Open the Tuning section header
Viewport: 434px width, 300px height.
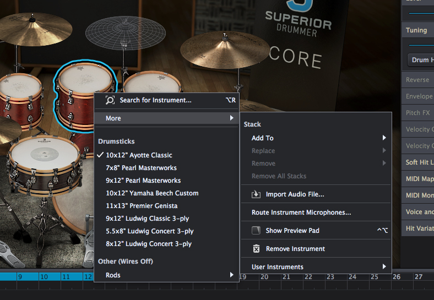click(418, 30)
